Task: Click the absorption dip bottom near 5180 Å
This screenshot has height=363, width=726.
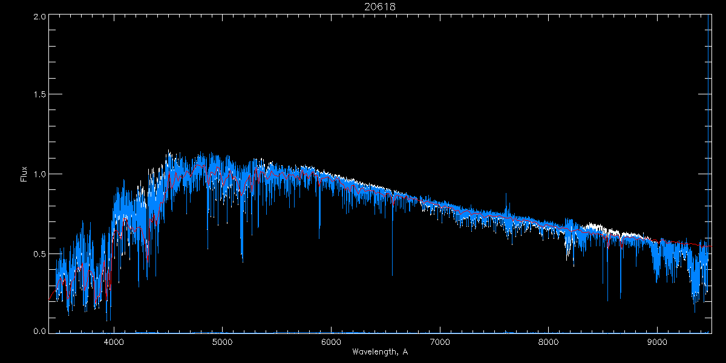Action: point(243,261)
